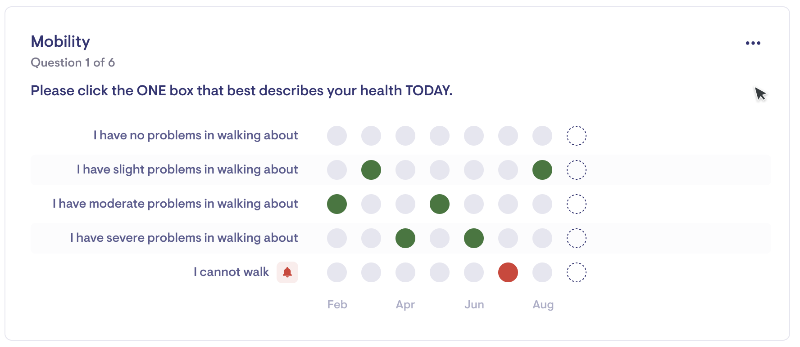Click green dot in Jun severe problems row
This screenshot has height=347, width=800.
(474, 238)
